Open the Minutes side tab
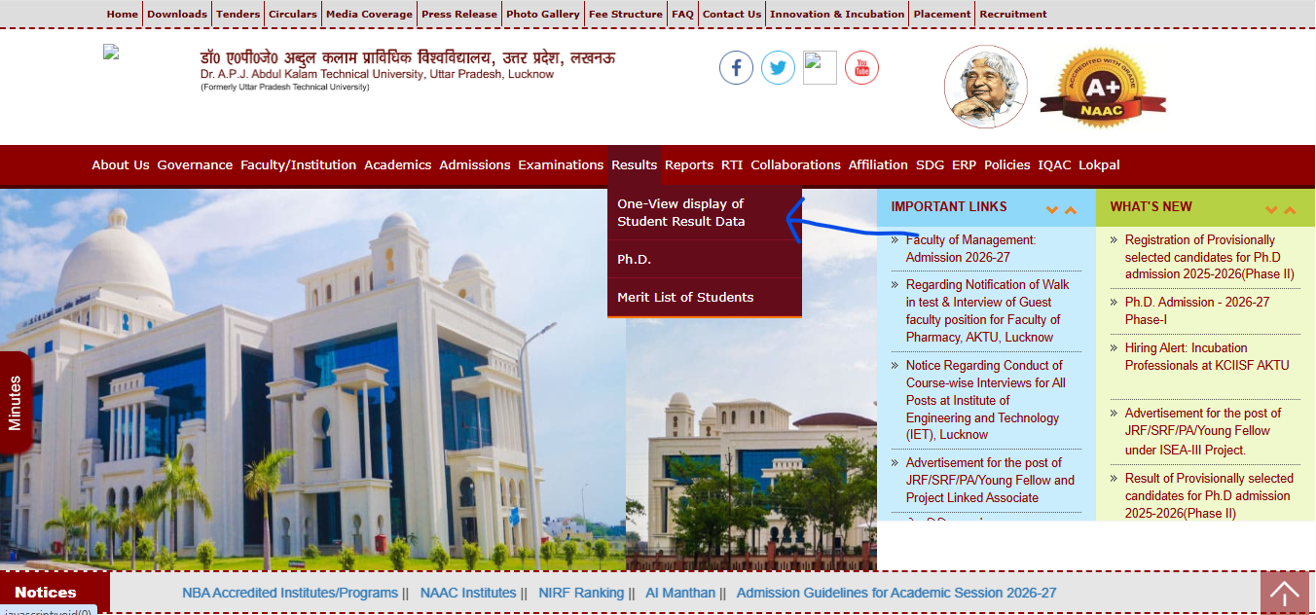1316x615 pixels. 15,402
